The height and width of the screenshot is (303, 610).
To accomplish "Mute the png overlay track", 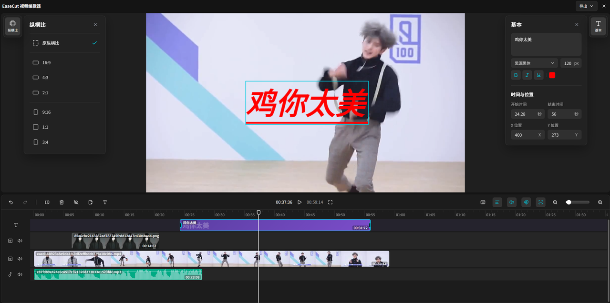I will pos(20,241).
